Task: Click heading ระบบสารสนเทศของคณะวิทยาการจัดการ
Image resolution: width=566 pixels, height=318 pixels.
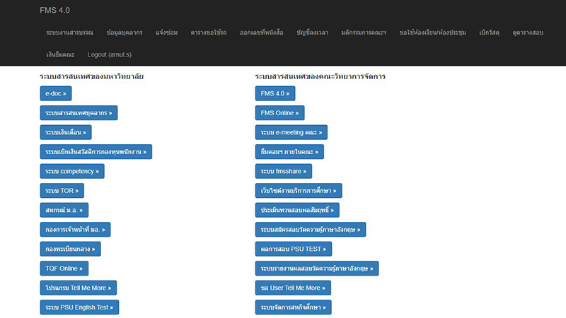Action: point(320,76)
